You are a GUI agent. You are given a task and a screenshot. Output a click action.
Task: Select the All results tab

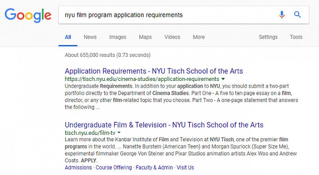coord(68,37)
